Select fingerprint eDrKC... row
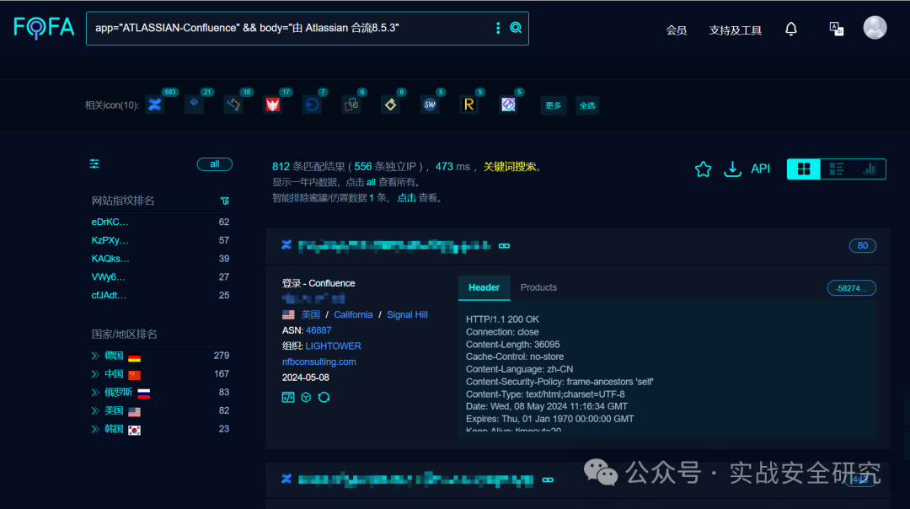Viewport: 910px width, 509px height. pyautogui.click(x=160, y=222)
